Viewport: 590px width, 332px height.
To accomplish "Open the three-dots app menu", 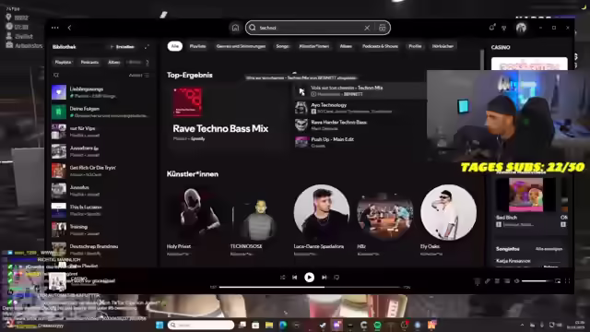I will tap(55, 28).
